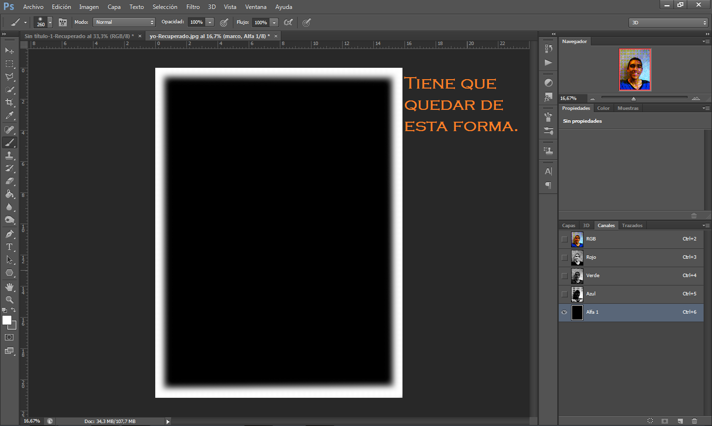Select the Eyedropper tool
This screenshot has width=712, height=426.
pyautogui.click(x=9, y=115)
